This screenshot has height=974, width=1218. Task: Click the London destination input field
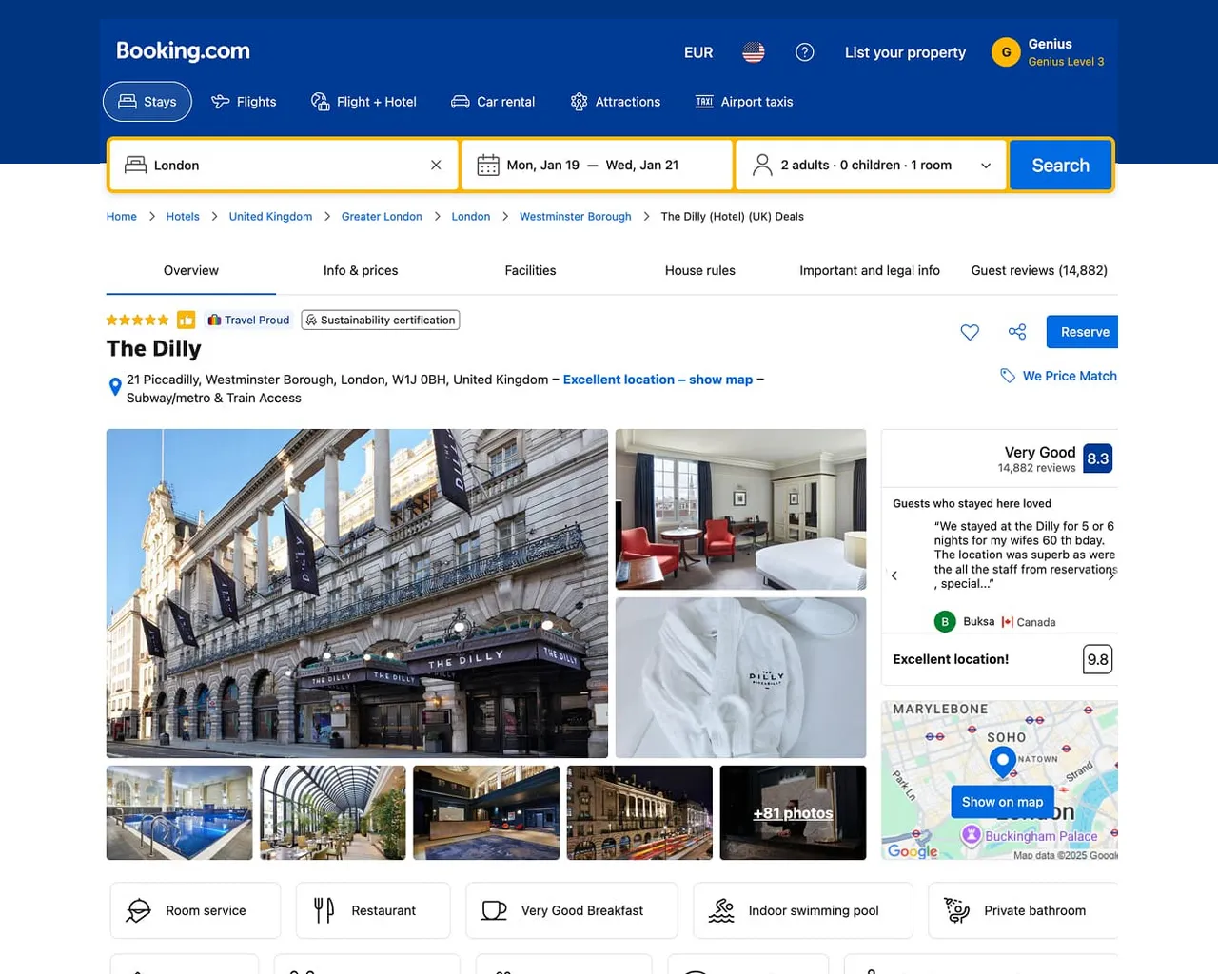(x=285, y=165)
